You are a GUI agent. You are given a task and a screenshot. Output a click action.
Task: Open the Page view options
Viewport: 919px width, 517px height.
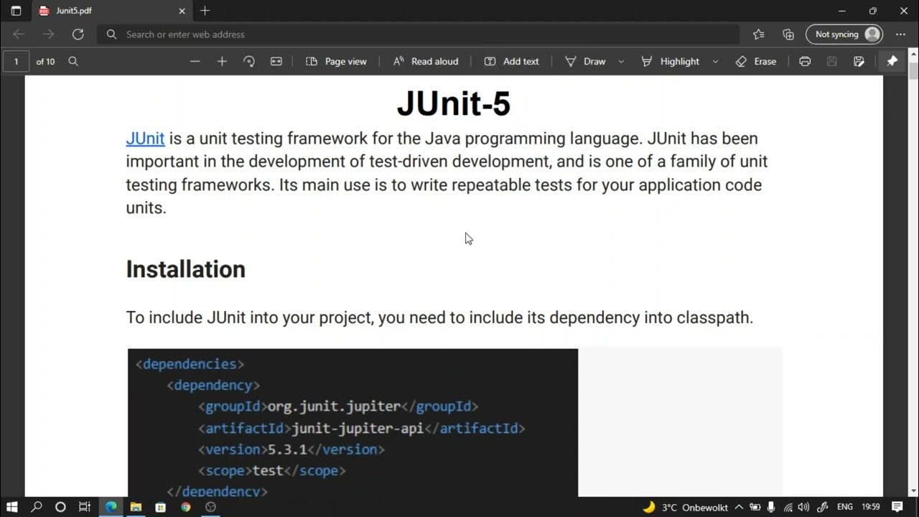point(336,61)
